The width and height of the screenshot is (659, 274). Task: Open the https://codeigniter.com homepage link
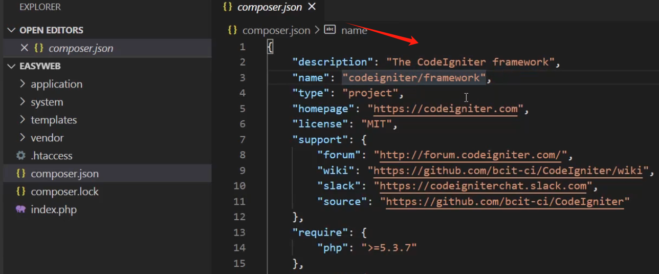(x=445, y=109)
